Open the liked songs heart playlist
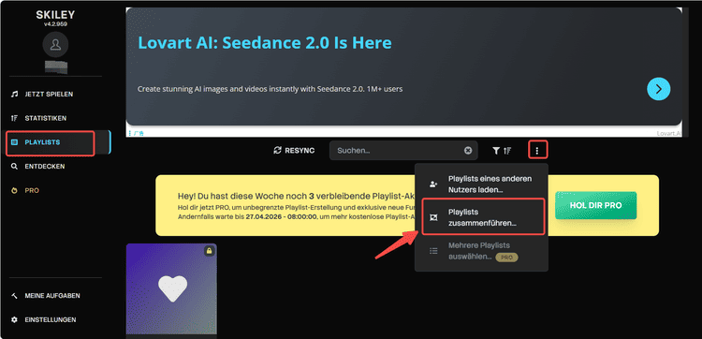702x339 pixels. point(171,288)
